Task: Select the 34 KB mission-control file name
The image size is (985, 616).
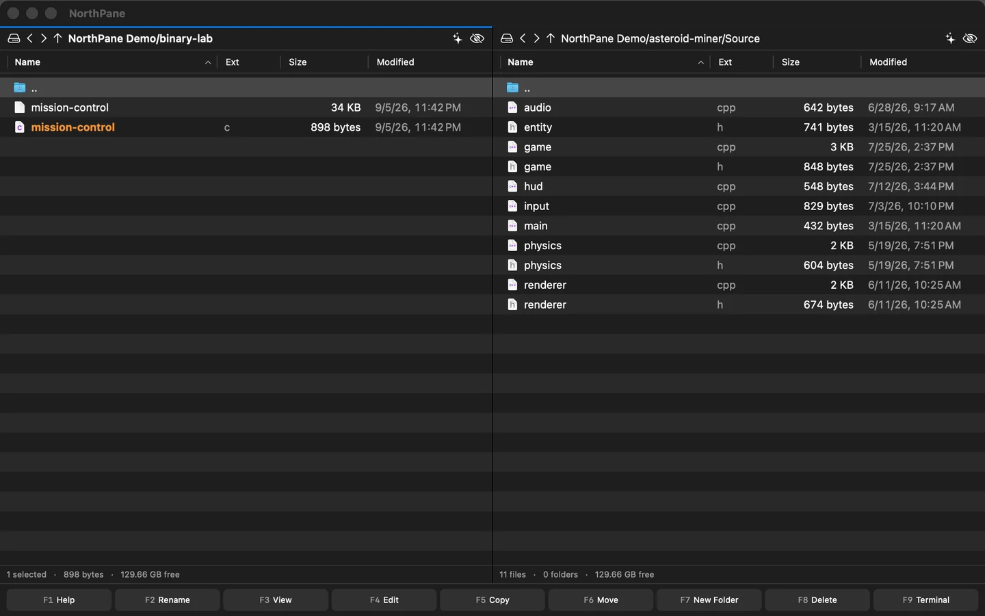Action: point(70,107)
